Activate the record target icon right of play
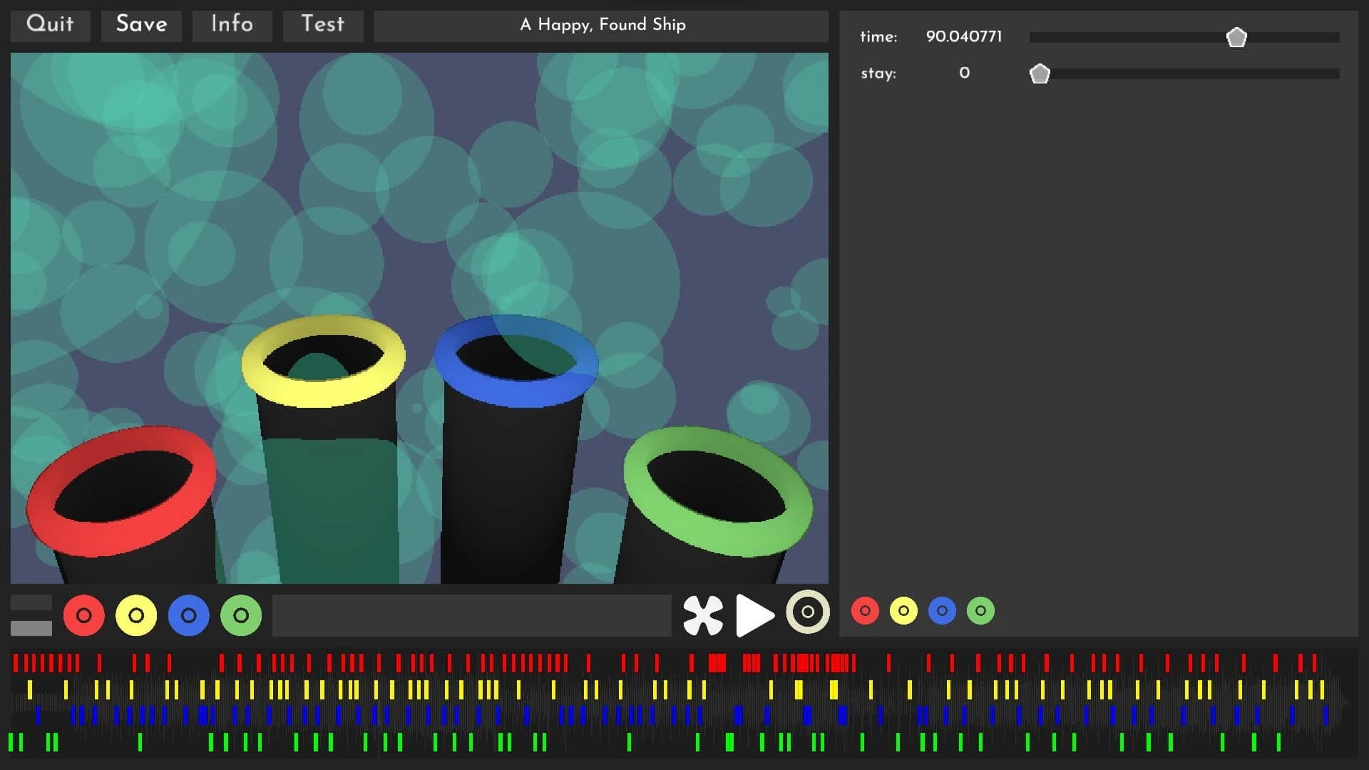The image size is (1369, 770). pyautogui.click(x=806, y=615)
